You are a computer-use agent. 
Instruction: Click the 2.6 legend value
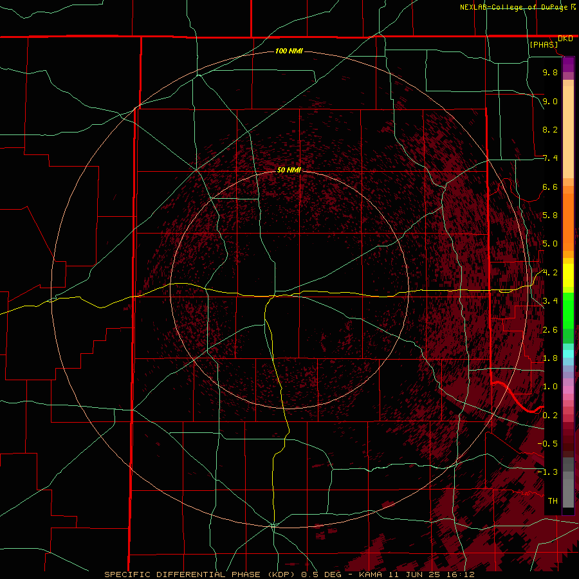[x=550, y=330]
